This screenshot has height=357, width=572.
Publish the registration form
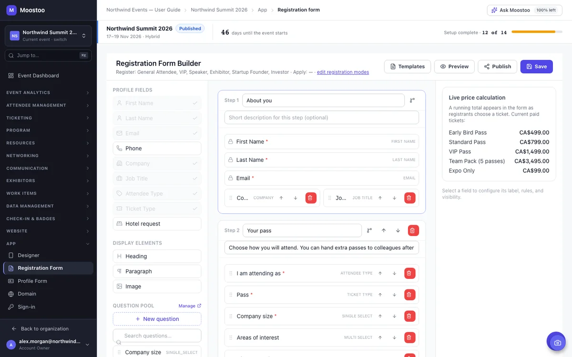pyautogui.click(x=498, y=67)
